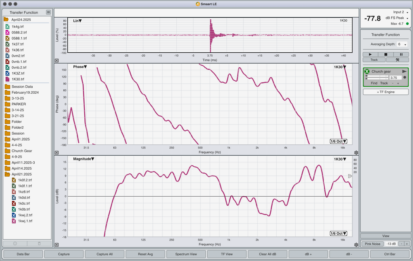Image resolution: width=413 pixels, height=261 pixels.
Task: Stop all measurements with the stop button
Action: pos(386,54)
